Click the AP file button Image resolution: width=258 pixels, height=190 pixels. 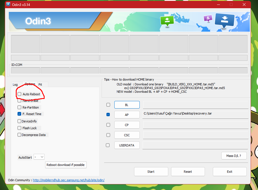127,115
